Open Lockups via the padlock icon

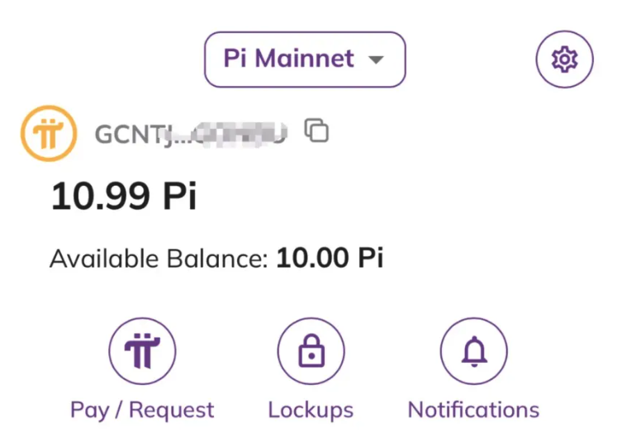pyautogui.click(x=311, y=353)
